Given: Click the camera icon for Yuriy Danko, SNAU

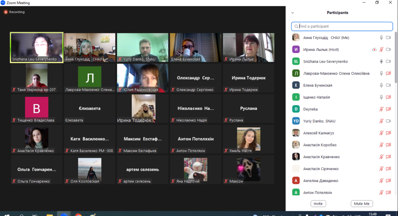Looking at the screenshot, I should point(388,121).
